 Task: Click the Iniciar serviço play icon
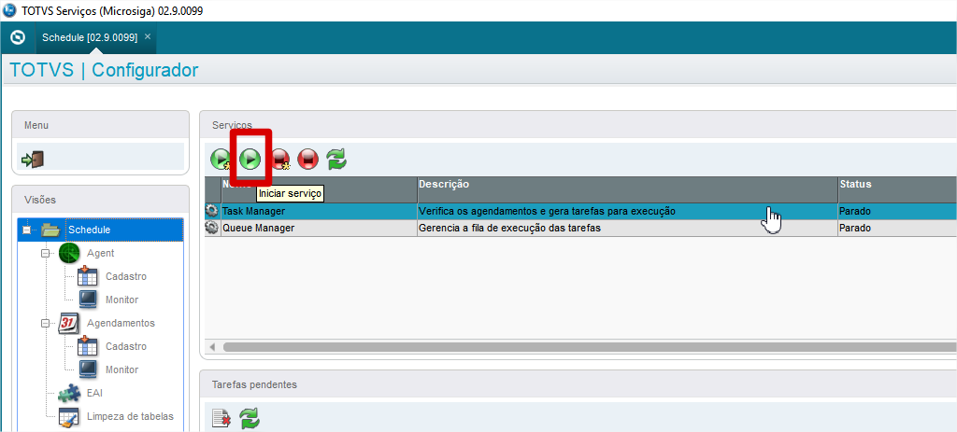(250, 160)
